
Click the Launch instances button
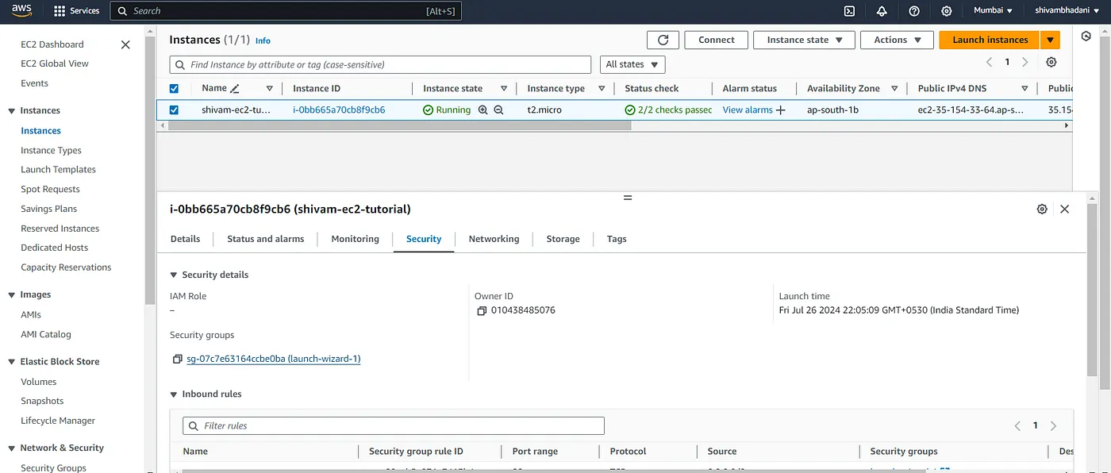tap(989, 40)
